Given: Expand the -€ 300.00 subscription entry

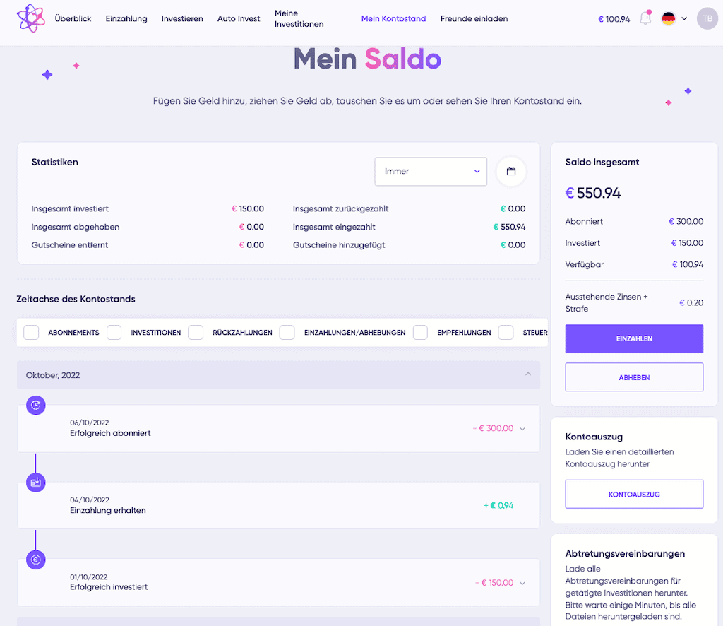Looking at the screenshot, I should coord(522,429).
